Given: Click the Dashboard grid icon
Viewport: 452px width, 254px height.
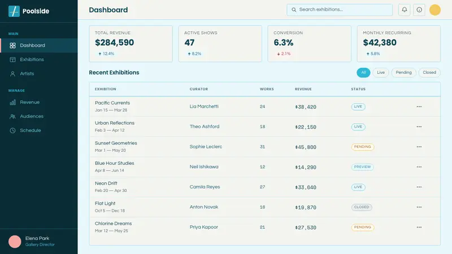Looking at the screenshot, I should coord(12,46).
